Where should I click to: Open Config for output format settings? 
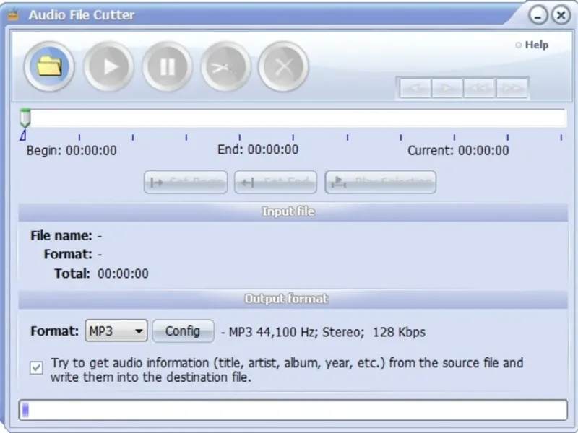point(183,331)
